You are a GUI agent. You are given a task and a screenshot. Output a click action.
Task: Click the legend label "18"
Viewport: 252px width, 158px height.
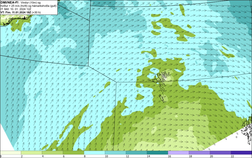(x=191, y=156)
